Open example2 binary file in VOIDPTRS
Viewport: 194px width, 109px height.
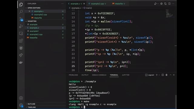click(x=34, y=31)
